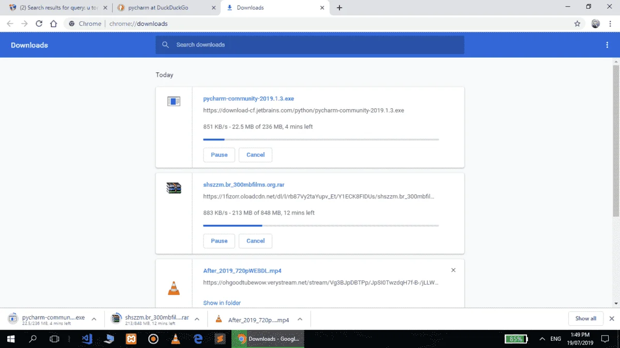Viewport: 620px width, 348px height.
Task: Click the browser forward arrow
Action: coord(24,24)
